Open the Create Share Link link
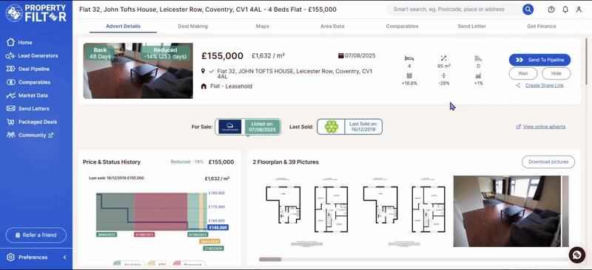 point(544,86)
